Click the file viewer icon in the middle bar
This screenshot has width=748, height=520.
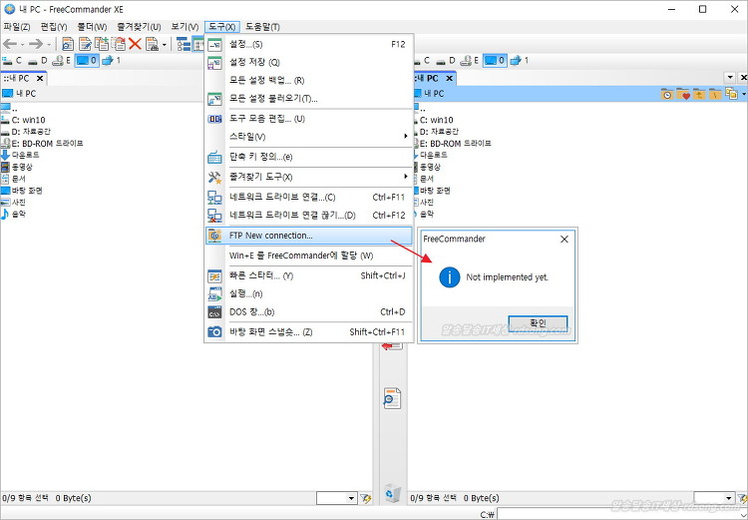(x=392, y=398)
